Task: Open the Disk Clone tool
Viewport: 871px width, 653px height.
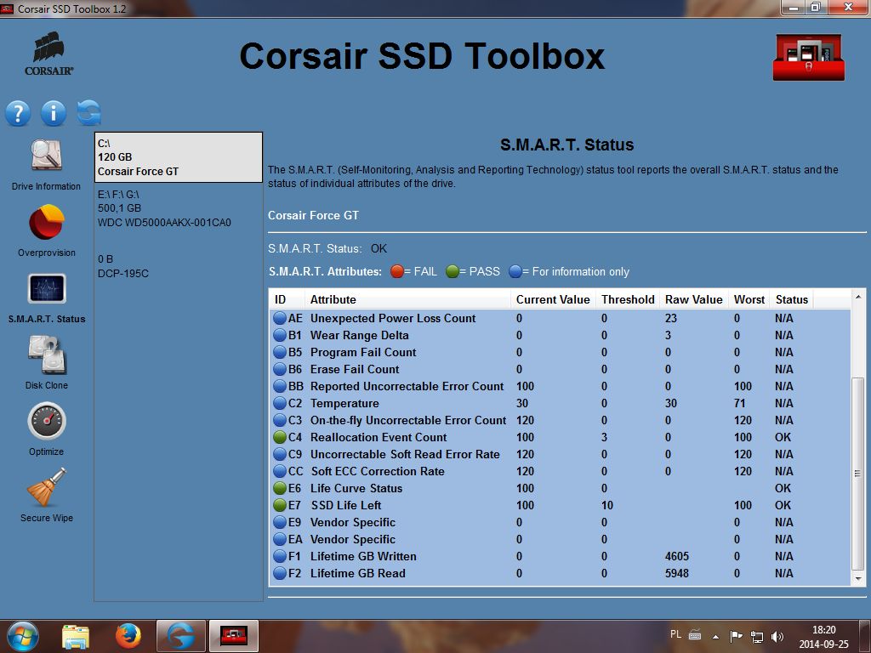Action: [x=47, y=362]
